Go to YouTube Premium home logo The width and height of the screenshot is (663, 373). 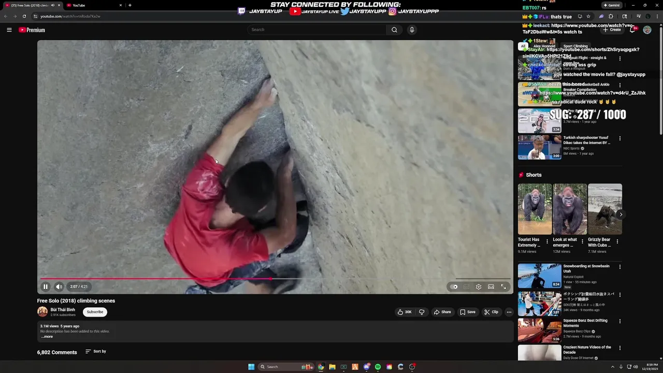tap(32, 30)
